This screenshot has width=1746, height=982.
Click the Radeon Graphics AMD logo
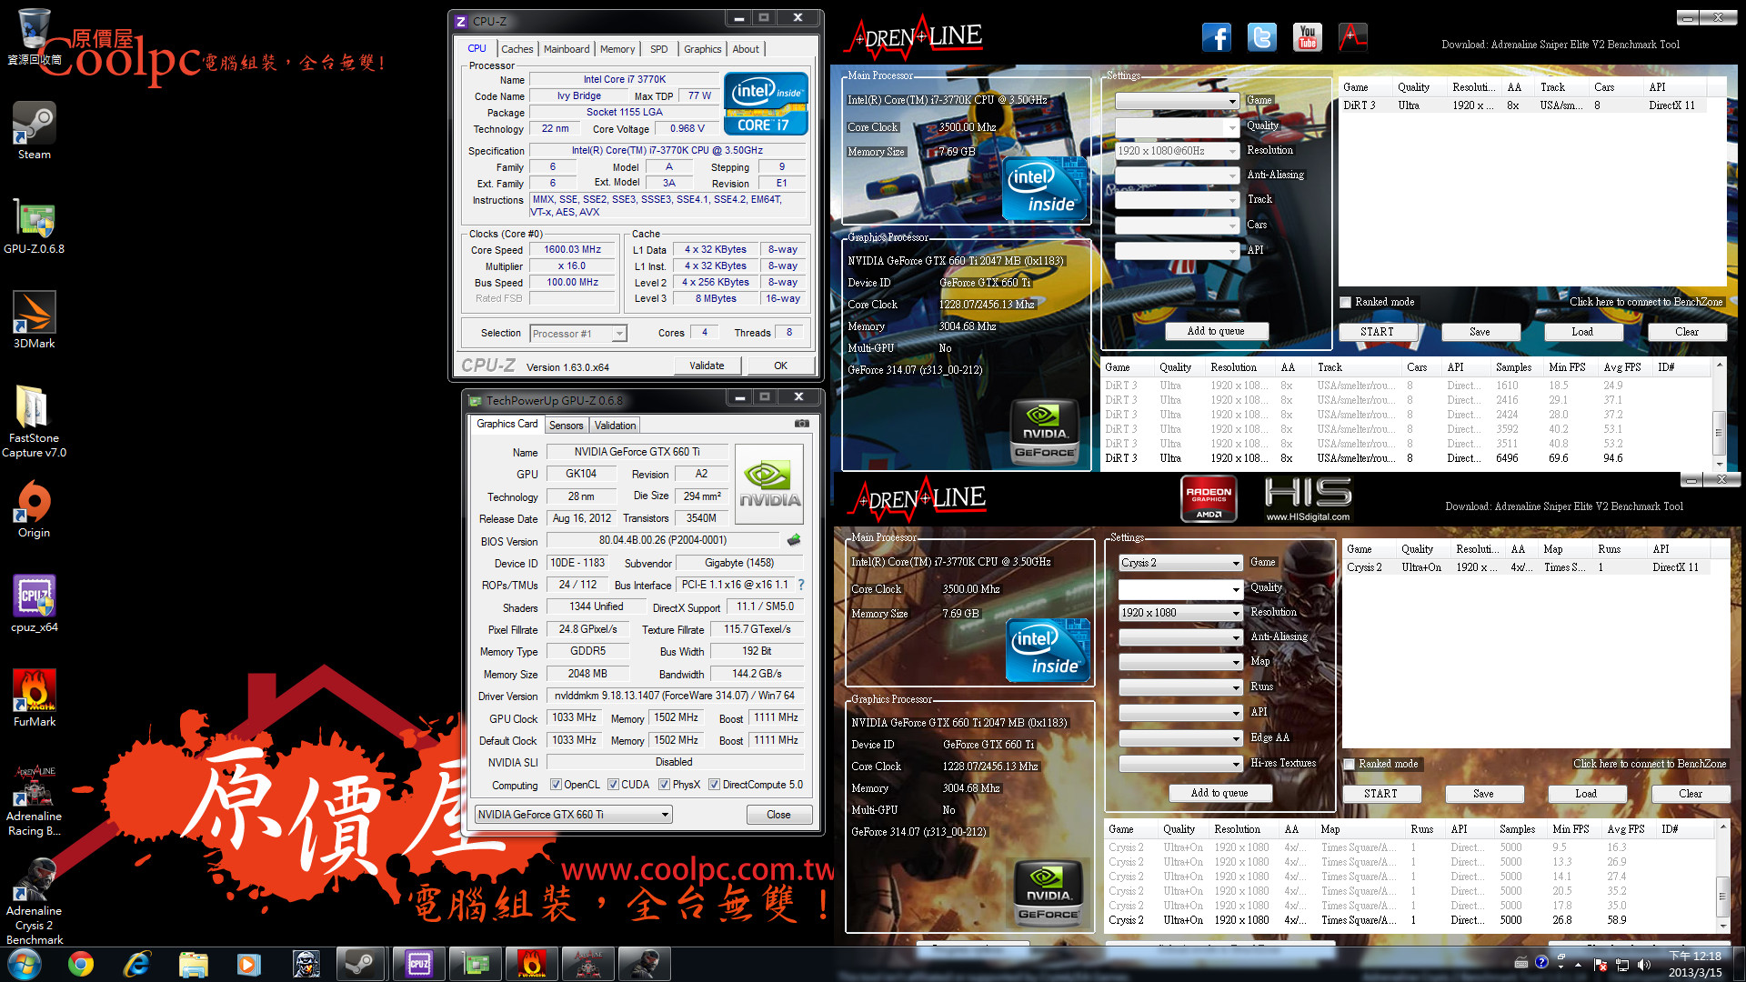[x=1209, y=498]
